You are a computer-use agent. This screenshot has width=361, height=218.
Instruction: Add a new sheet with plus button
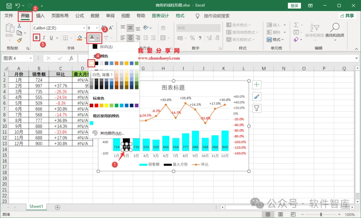[57, 207]
